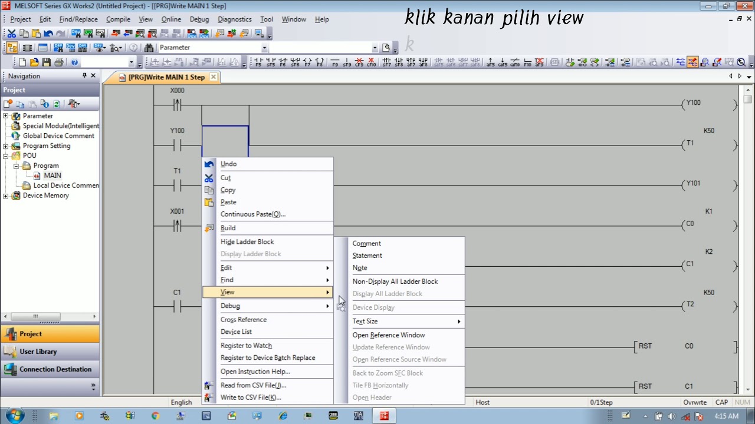Screen dimensions: 755x424
Task: Click the Print icon in the toolbar
Action: (59, 62)
